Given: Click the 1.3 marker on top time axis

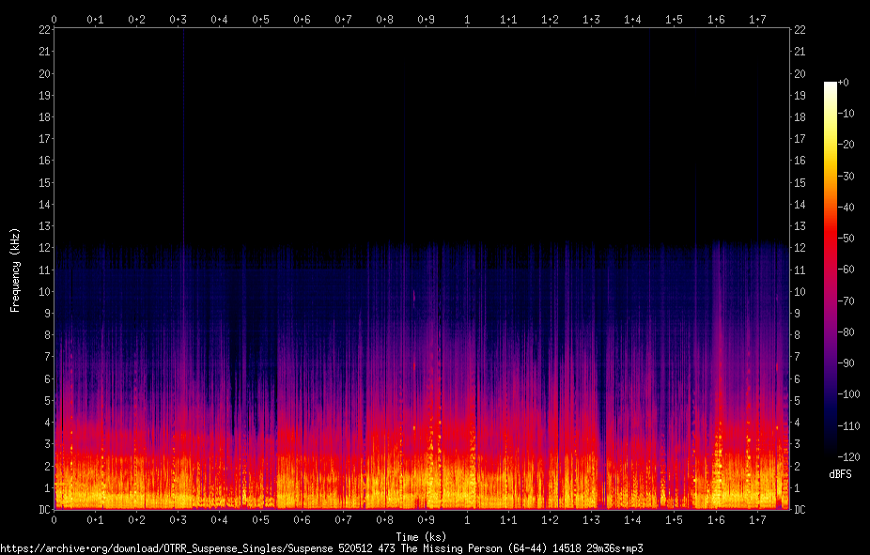Looking at the screenshot, I should pos(592,20).
